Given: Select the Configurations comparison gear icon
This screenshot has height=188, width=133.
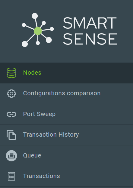Looking at the screenshot, I should pos(11,93).
